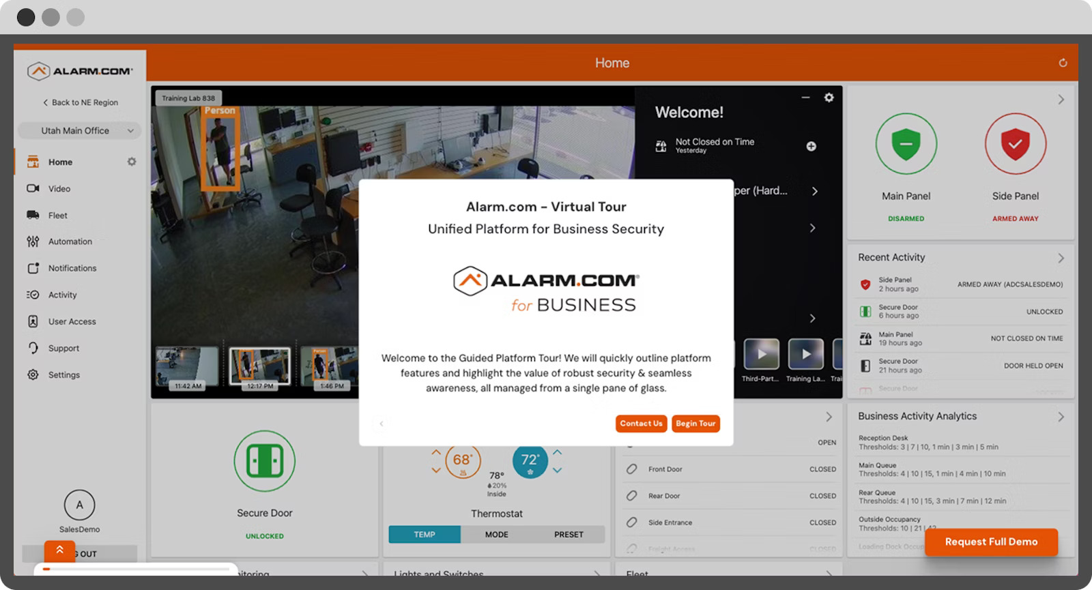Image resolution: width=1092 pixels, height=590 pixels.
Task: Go to Fleet in the sidebar
Action: point(57,216)
